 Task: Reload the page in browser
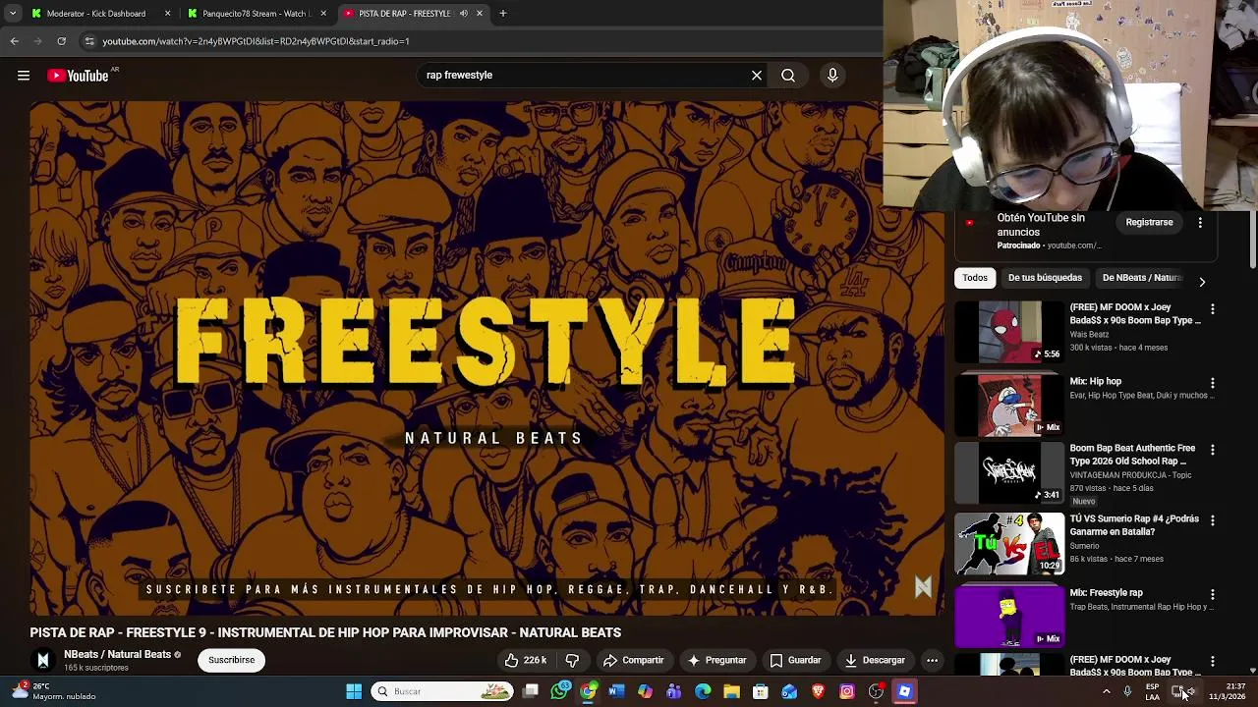click(61, 41)
